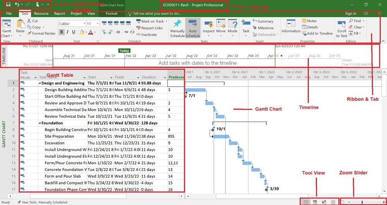Image resolution: width=387 pixels, height=205 pixels.
Task: Click the zoom slider handle
Action: coord(362,202)
